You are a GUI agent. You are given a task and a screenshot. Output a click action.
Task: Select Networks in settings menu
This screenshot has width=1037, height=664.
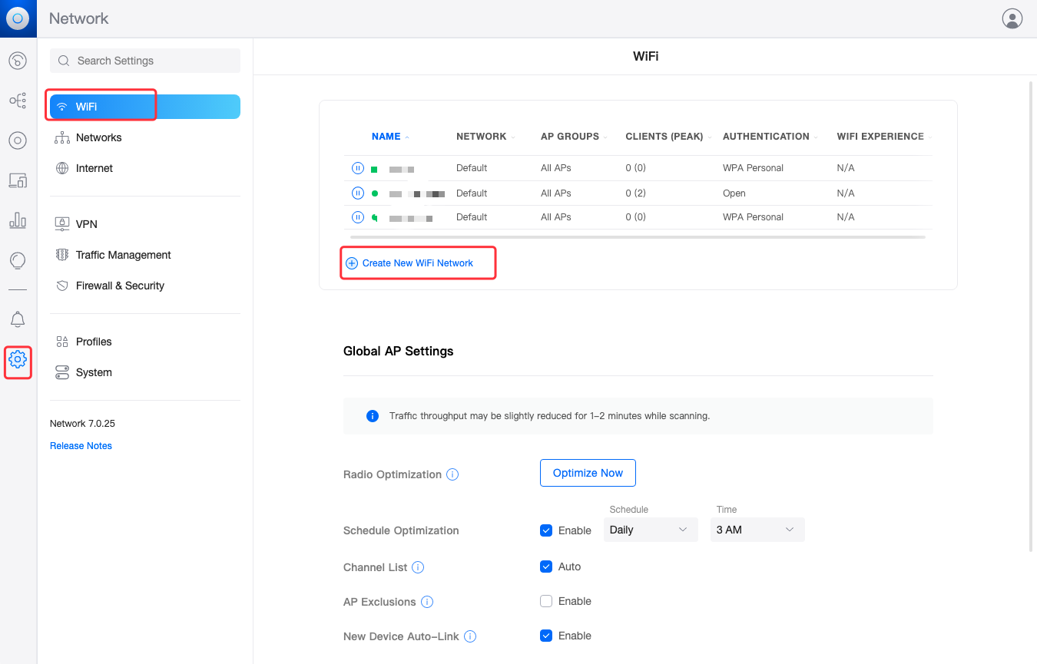click(x=98, y=137)
